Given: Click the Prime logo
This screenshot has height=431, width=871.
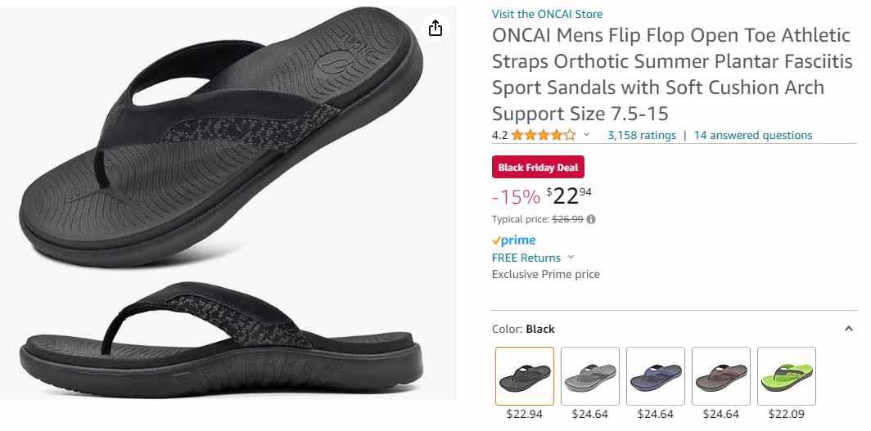Looking at the screenshot, I should click(x=514, y=240).
